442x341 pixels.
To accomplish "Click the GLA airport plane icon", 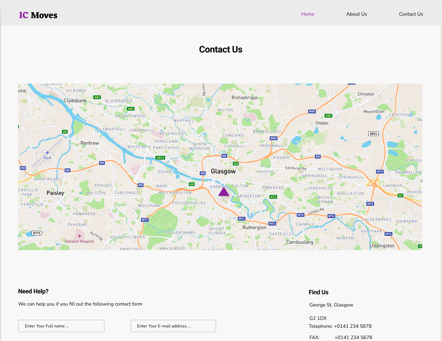I will (x=47, y=153).
